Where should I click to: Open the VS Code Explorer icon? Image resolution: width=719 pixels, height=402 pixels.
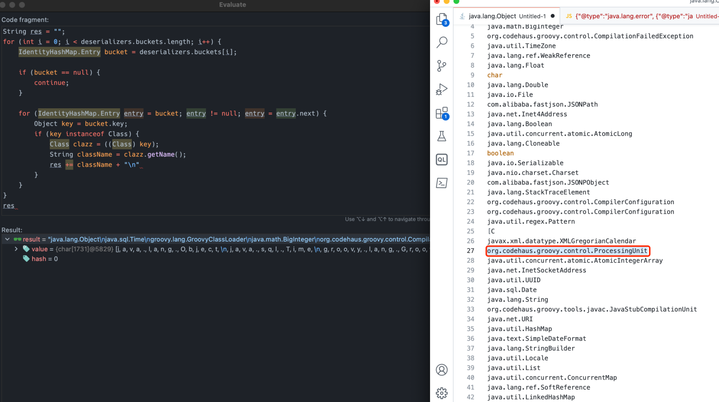(x=441, y=19)
